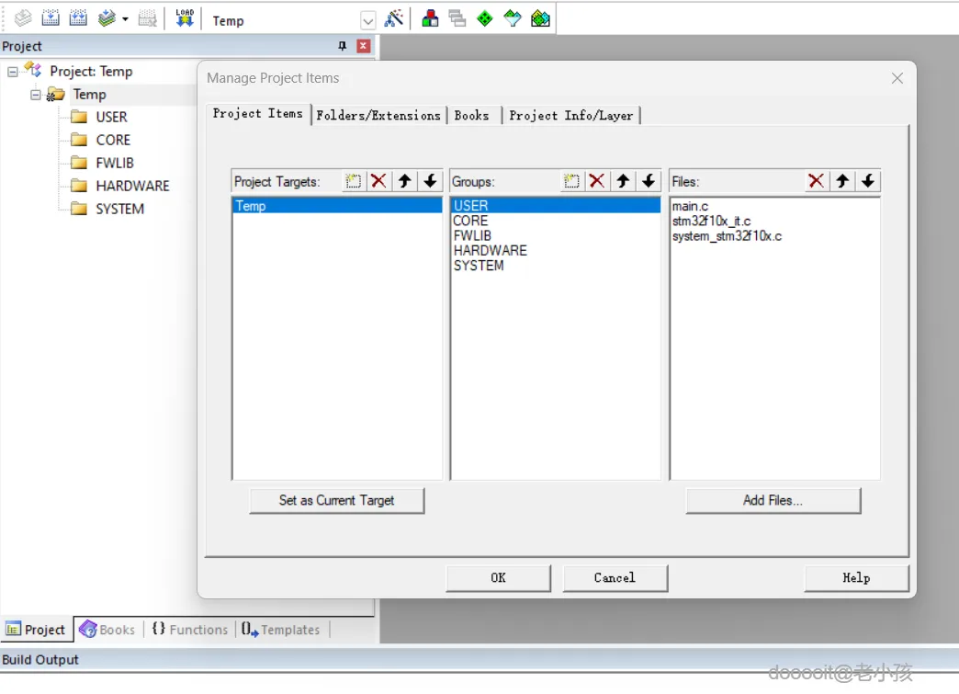Viewport: 959px width, 694px height.
Task: Select USER in the Groups list
Action: (556, 206)
